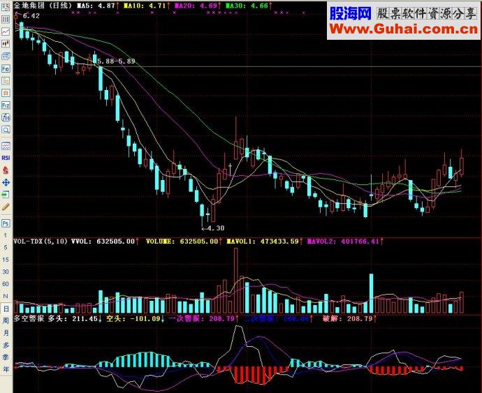Viewport: 482px width, 393px height.
Task: Click the MAVOL1: 473433.59 value
Action: tap(263, 242)
